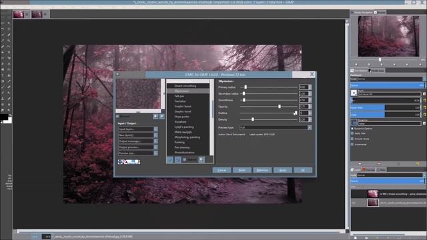Switch to Paths tab
This screenshot has width=427, height=240.
381,170
